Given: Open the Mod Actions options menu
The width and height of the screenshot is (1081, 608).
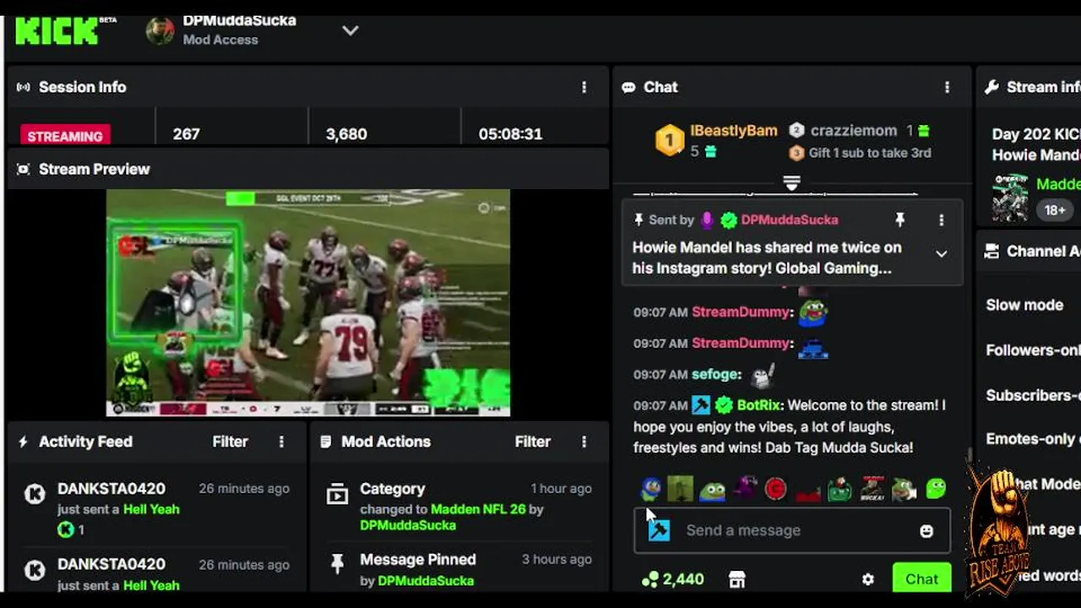Looking at the screenshot, I should click(584, 442).
